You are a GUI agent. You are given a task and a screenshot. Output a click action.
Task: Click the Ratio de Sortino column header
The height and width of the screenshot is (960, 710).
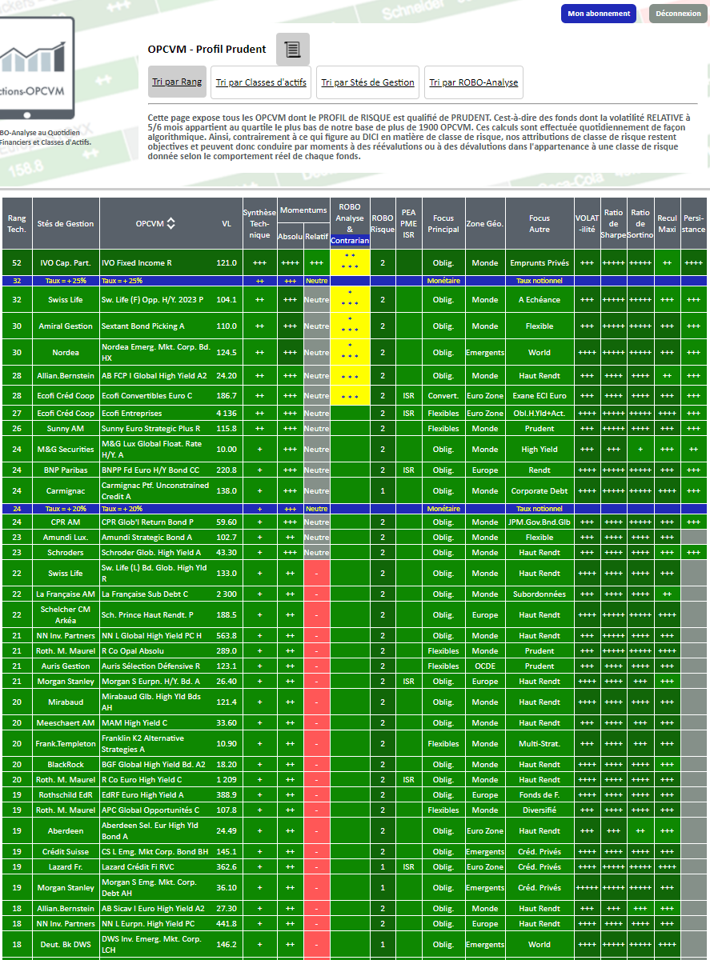tap(640, 223)
